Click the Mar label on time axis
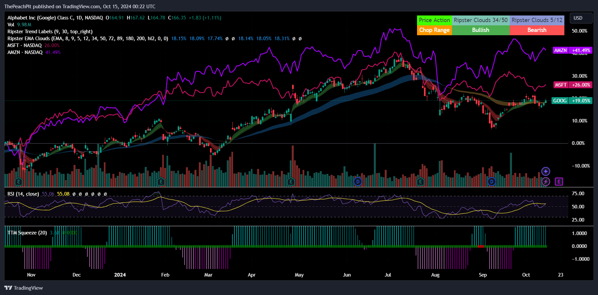598x295 pixels. point(208,275)
